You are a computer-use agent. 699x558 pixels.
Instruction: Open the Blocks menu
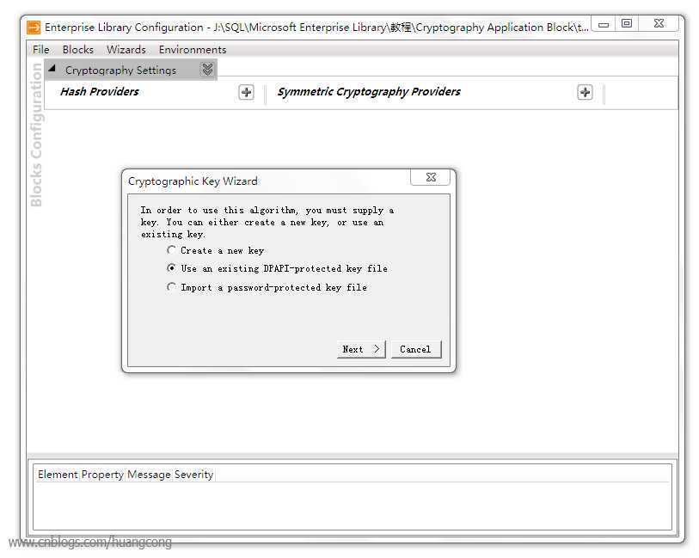click(x=78, y=50)
